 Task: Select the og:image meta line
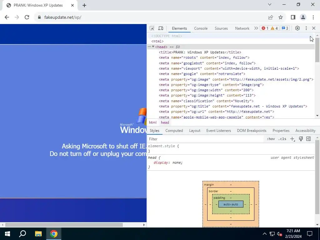236,80
